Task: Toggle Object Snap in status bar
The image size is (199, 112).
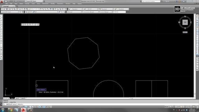Action: tap(30, 107)
